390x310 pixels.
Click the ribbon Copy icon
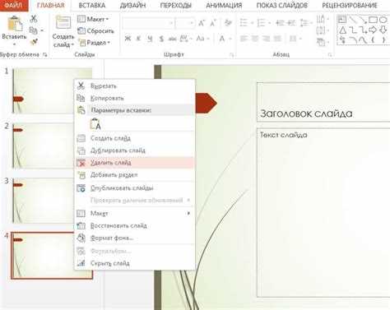[x=34, y=30]
